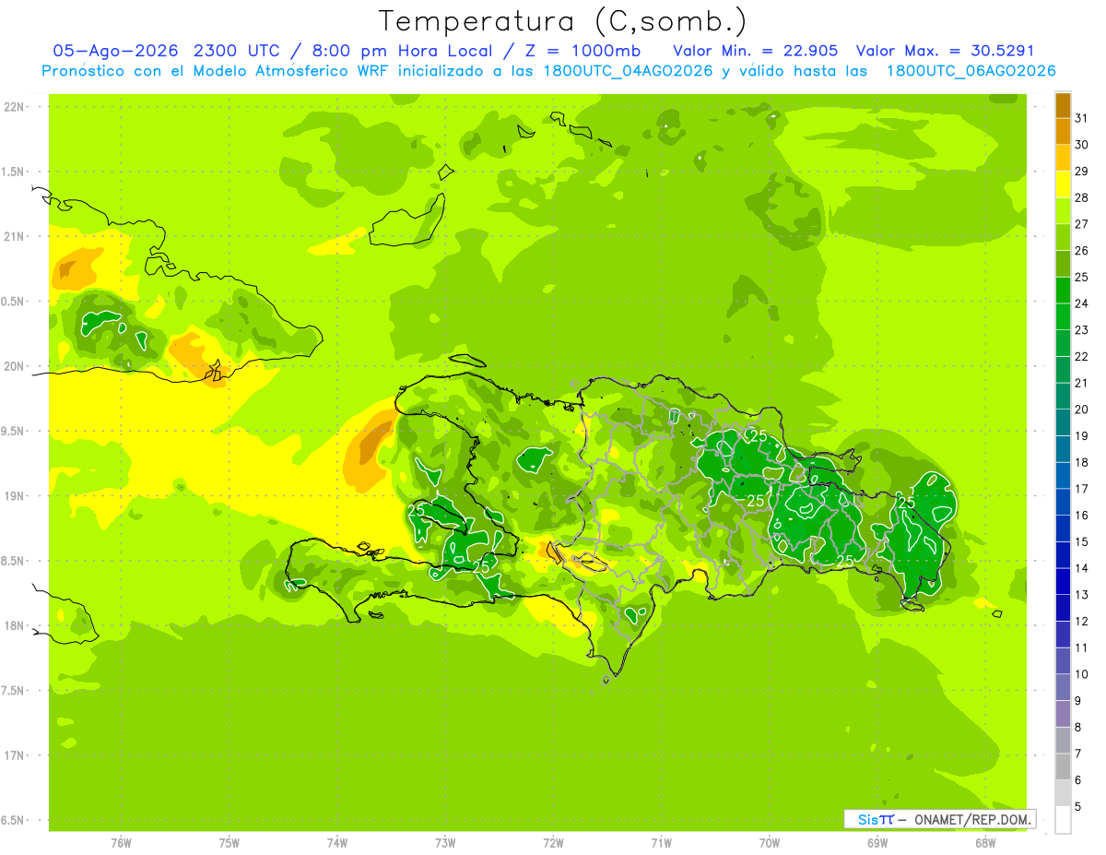Click the '71W' longitude axis label
The image size is (1106, 855).
(661, 843)
